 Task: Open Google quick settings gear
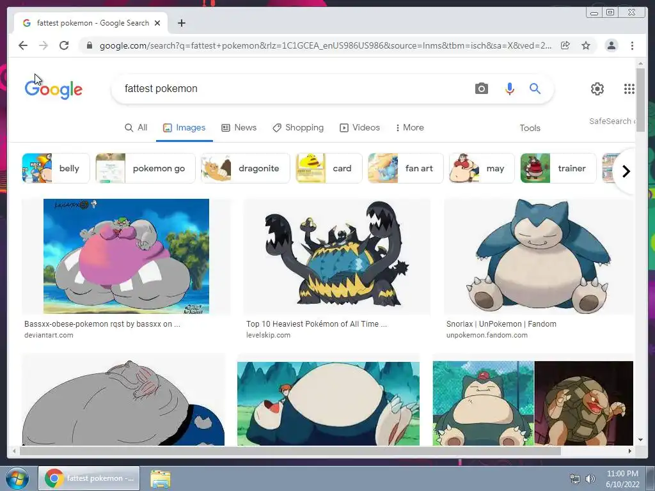(597, 88)
